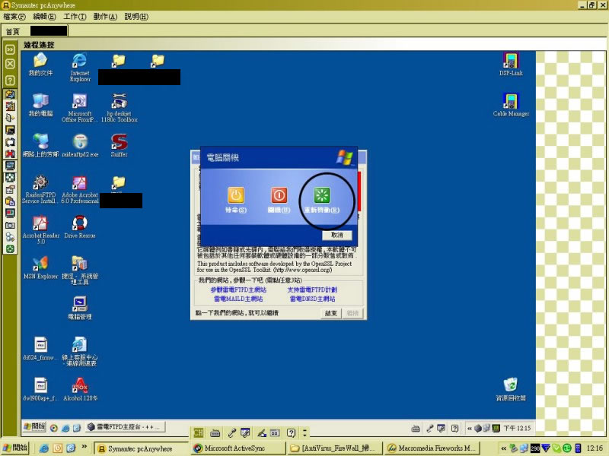Screen dimensions: 609x456
Task: Select RaidenFTPD Service Install icon
Action: 40,189
